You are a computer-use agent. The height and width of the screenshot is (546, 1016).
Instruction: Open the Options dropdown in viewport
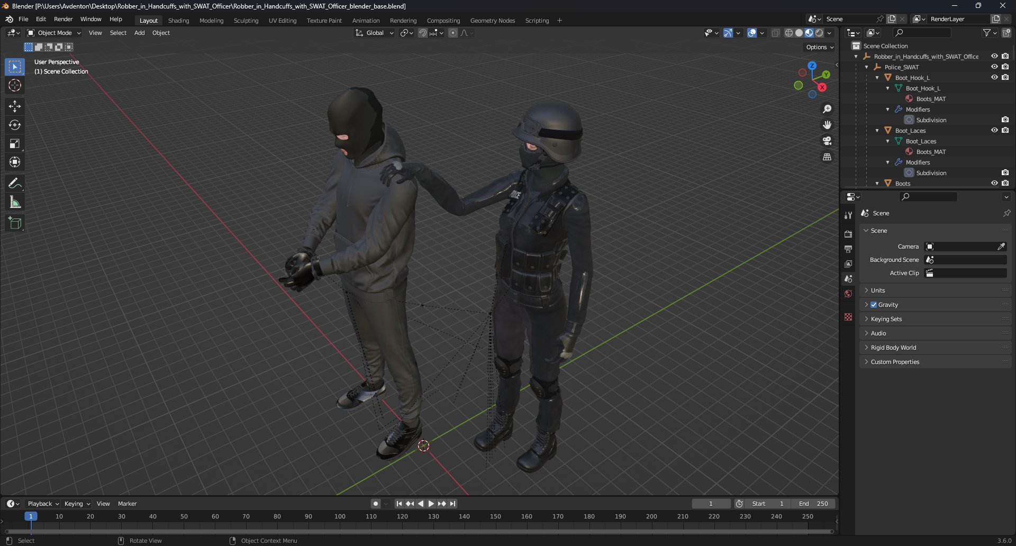pos(820,47)
